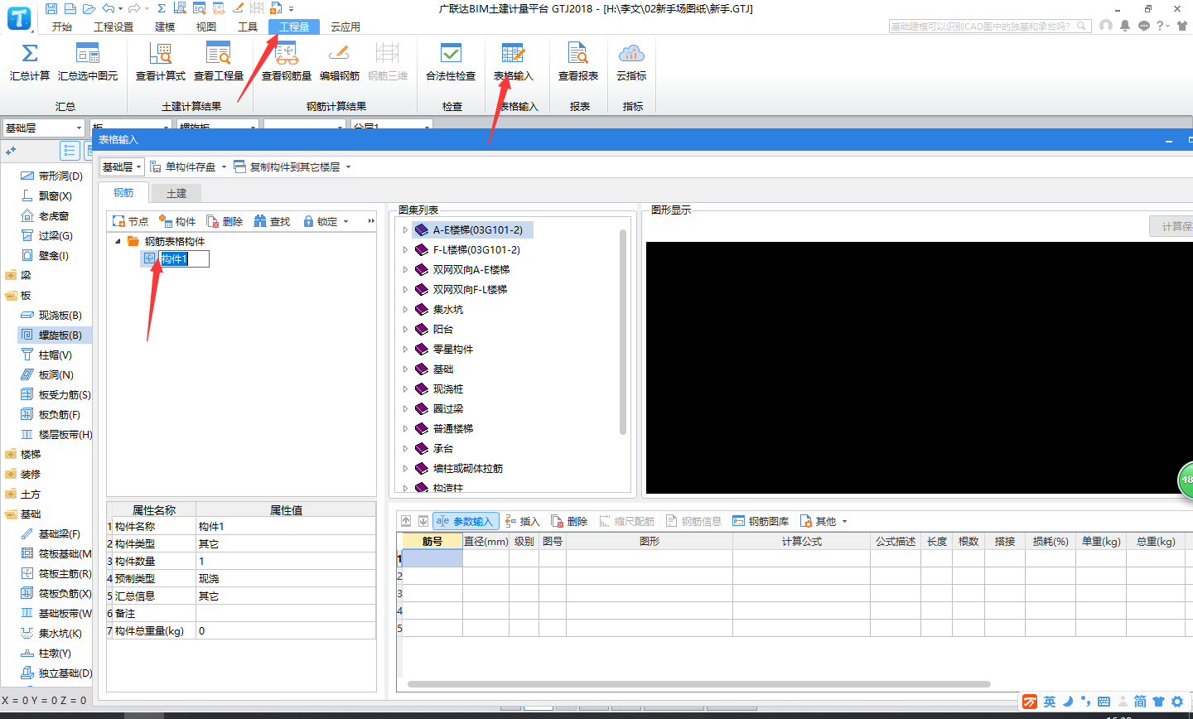This screenshot has height=719, width=1193.
Task: Select 承台 in atlas list
Action: point(443,448)
